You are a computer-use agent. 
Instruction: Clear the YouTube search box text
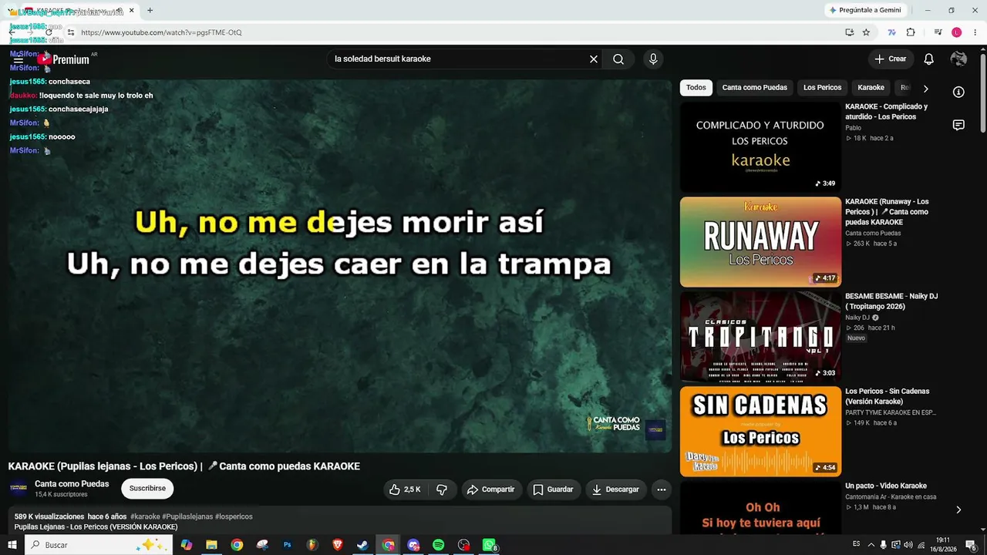tap(594, 59)
